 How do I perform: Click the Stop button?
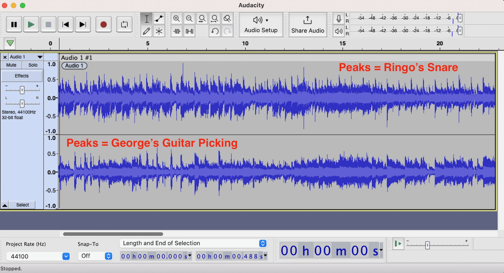pyautogui.click(x=48, y=24)
